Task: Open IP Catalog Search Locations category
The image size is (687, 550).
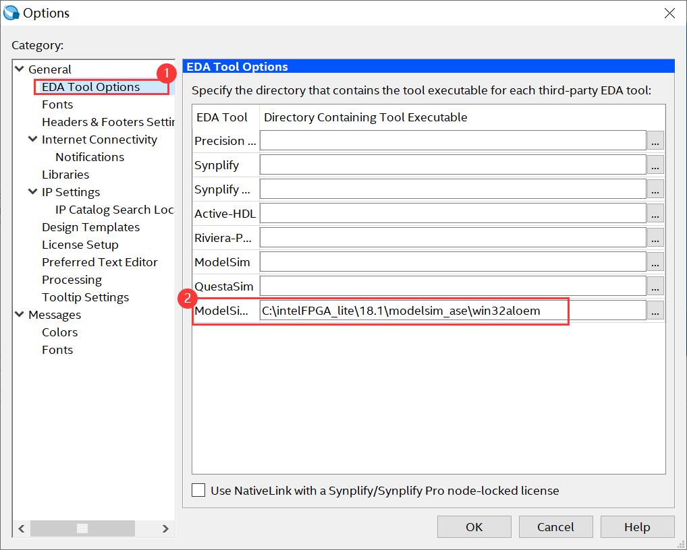Action: tap(115, 210)
